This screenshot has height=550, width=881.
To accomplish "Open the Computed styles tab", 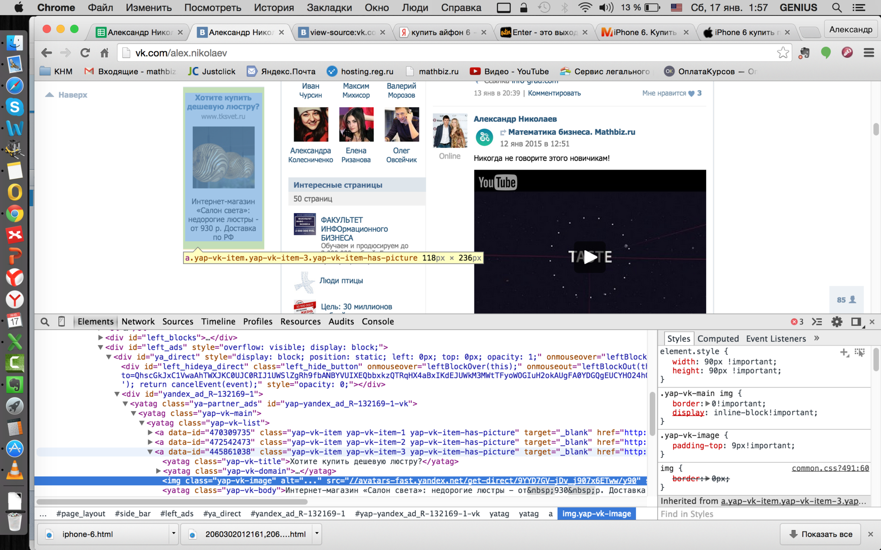I will point(718,339).
